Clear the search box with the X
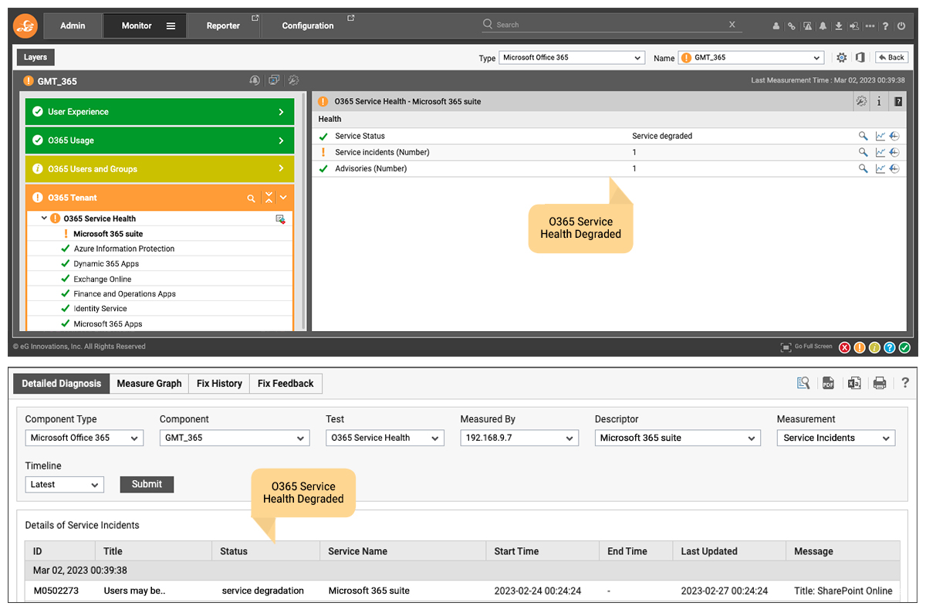This screenshot has height=613, width=926. [732, 25]
